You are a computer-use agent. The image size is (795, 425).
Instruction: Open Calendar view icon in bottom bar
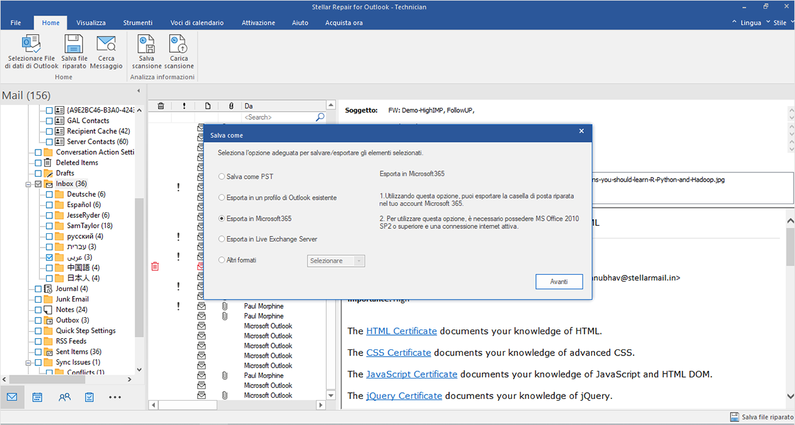[x=37, y=397]
